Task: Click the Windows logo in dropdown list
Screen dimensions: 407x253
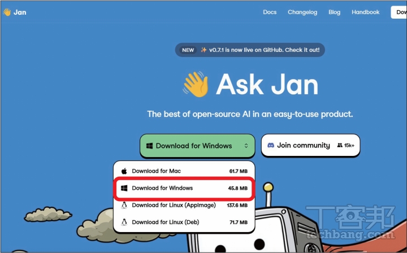Action: [x=124, y=188]
